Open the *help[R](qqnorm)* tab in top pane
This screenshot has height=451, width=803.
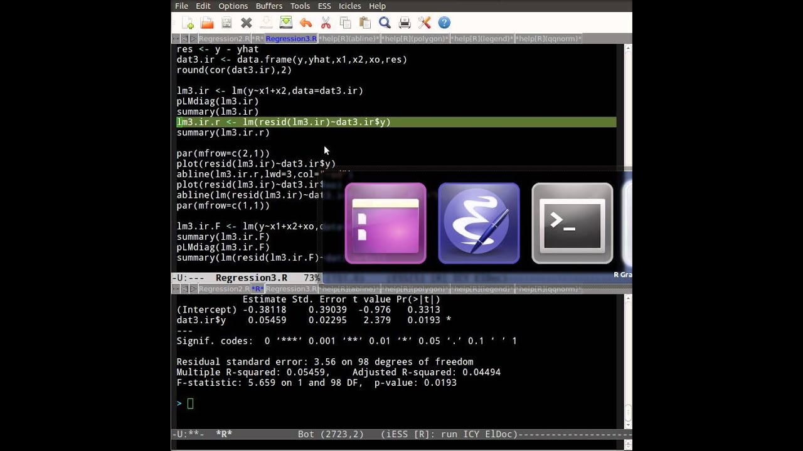[x=548, y=39]
